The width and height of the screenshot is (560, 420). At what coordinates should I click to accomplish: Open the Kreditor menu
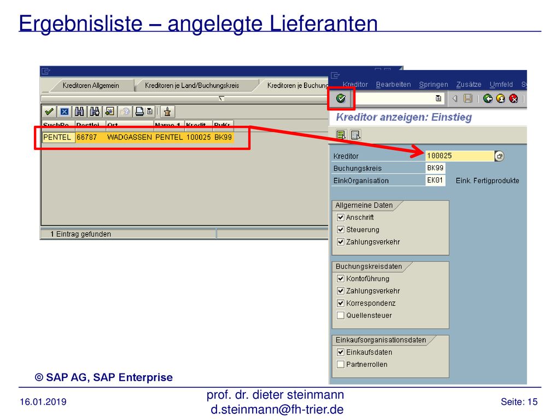coord(355,84)
